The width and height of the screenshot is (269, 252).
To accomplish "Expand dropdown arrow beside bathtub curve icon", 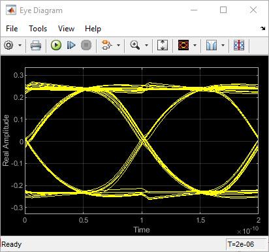I will [223, 45].
